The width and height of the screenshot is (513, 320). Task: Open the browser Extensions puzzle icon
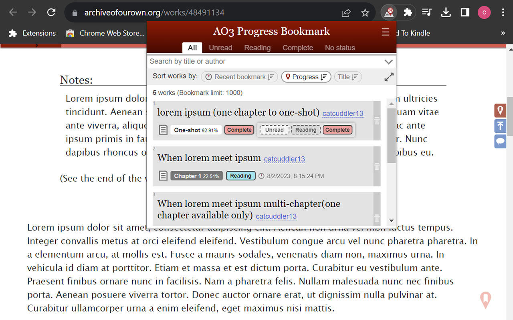point(408,12)
